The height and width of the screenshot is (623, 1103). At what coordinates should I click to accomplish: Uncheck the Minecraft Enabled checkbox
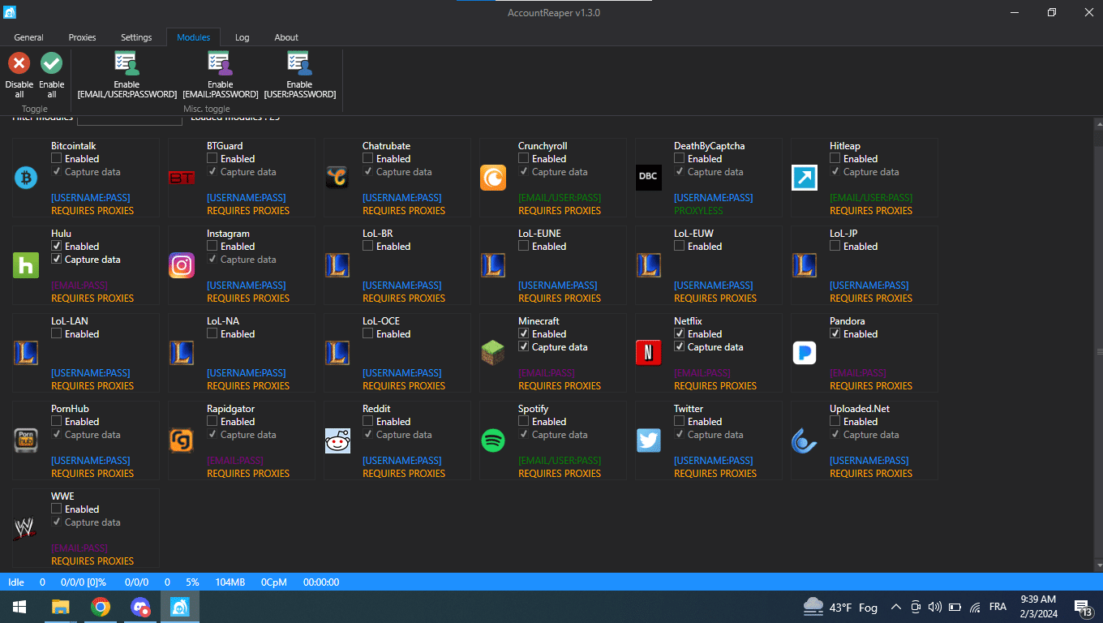[x=524, y=334]
